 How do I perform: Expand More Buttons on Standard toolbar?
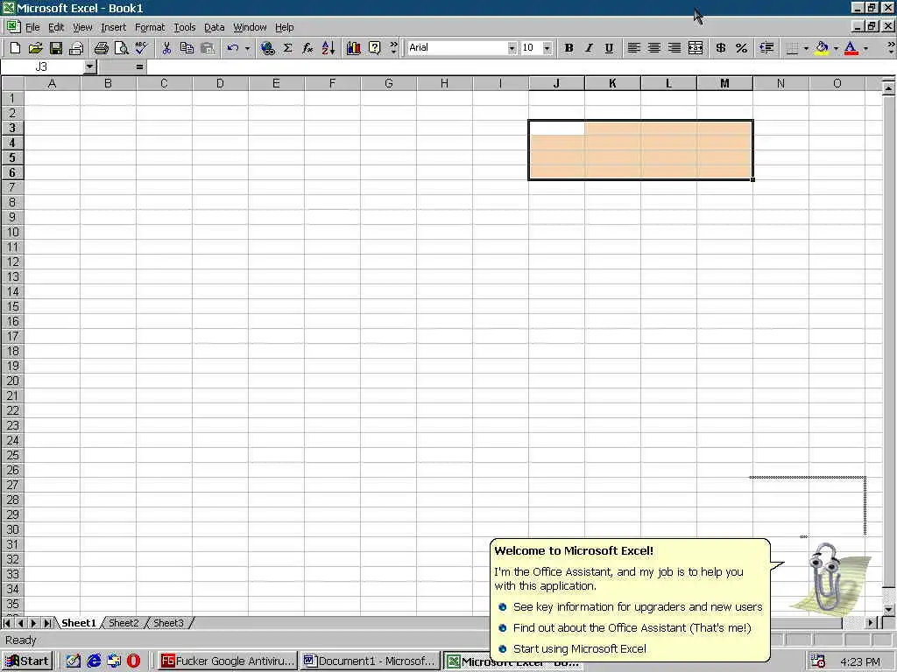[x=393, y=48]
